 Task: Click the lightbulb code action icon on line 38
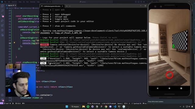14,43
